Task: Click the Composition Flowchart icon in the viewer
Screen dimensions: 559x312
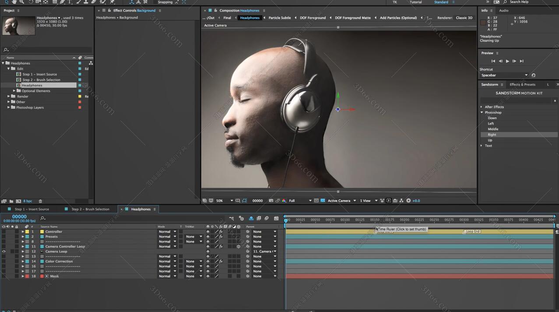Action: click(x=401, y=201)
